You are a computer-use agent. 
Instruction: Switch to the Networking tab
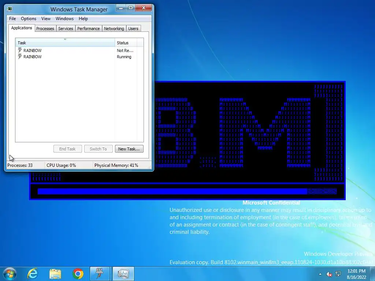(114, 29)
